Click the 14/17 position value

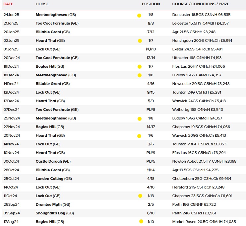(x=151, y=127)
